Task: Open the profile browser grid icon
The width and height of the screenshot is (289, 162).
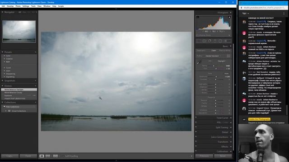Action: click(x=228, y=56)
